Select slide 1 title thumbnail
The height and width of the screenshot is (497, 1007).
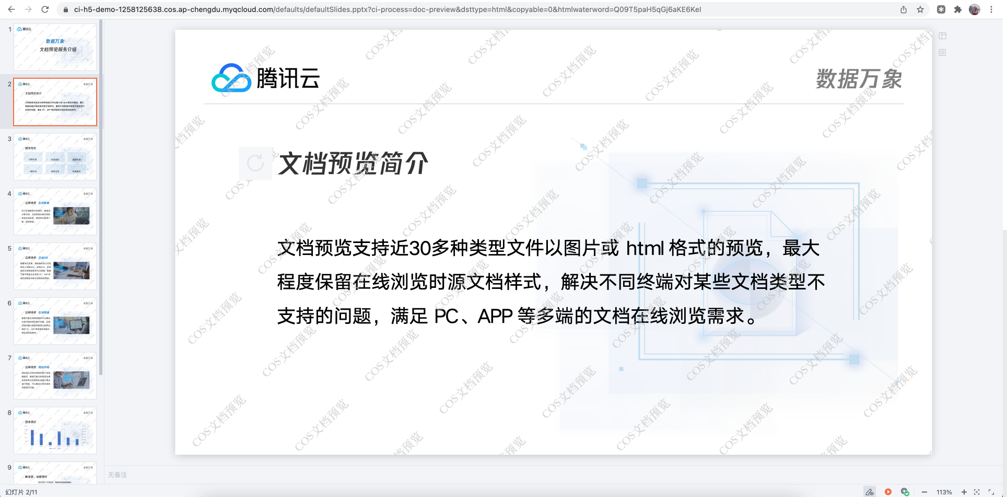(x=55, y=47)
